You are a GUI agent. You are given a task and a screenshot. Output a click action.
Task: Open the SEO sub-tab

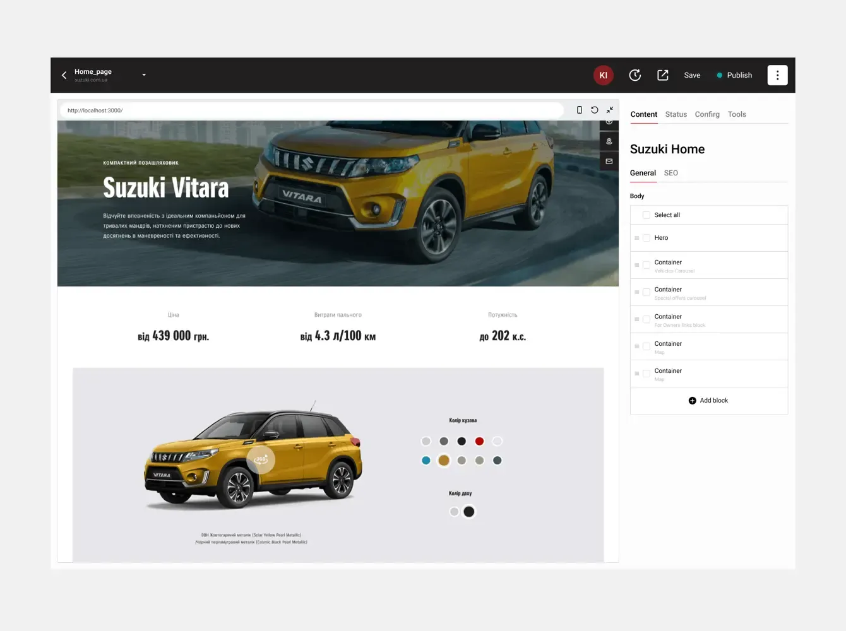tap(671, 173)
